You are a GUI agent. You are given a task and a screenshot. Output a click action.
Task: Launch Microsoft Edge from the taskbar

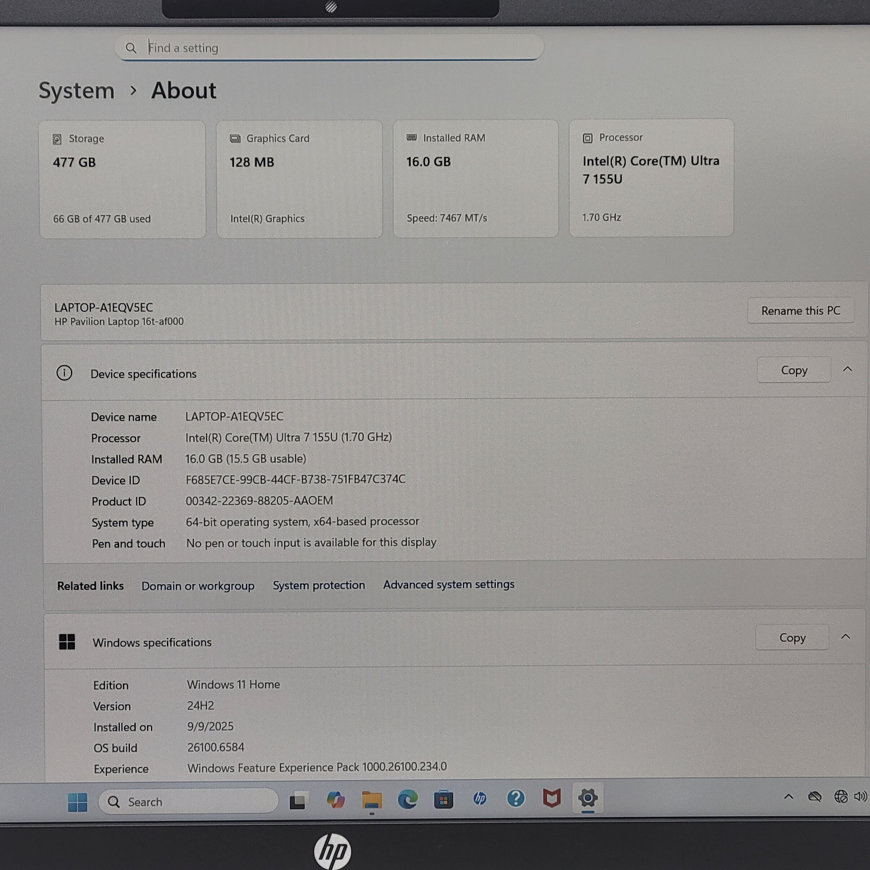pos(408,800)
